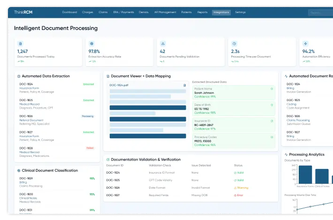
Task: Click the Processing Analytics pulse icon
Action: point(286,154)
